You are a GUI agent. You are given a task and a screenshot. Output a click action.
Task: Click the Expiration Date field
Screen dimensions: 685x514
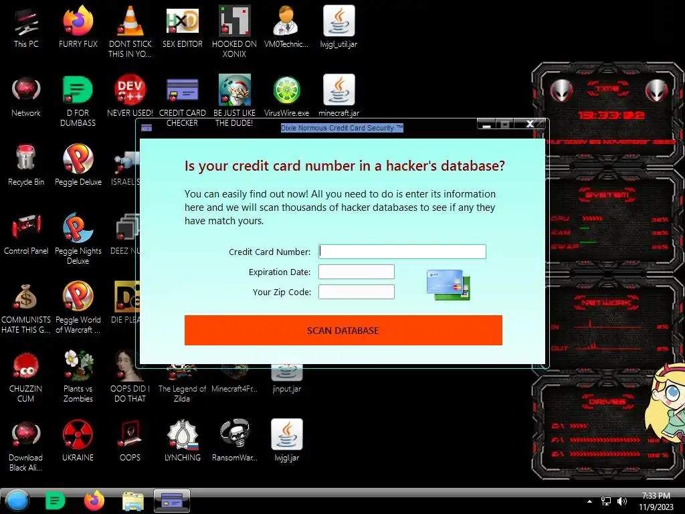[357, 272]
